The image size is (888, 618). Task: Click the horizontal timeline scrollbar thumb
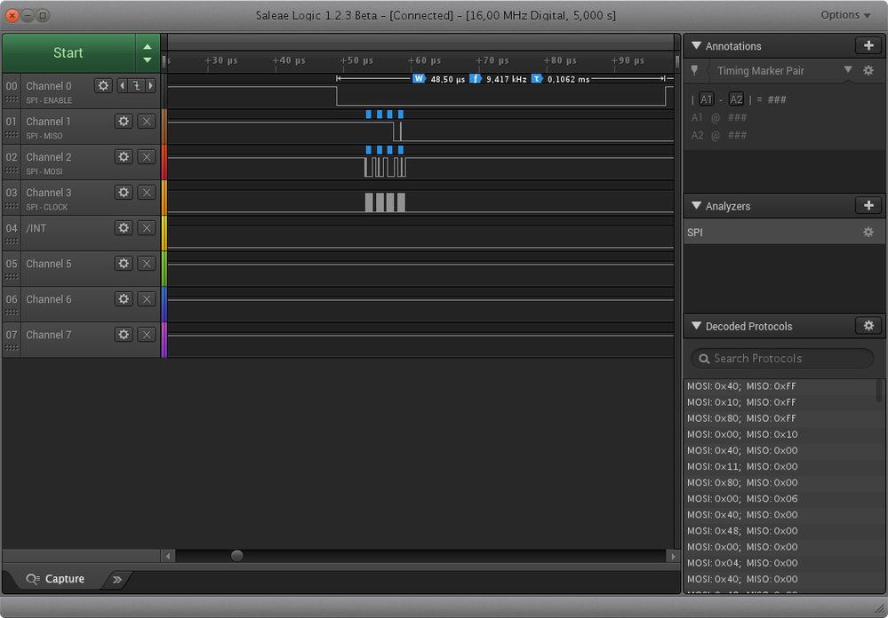pyautogui.click(x=237, y=556)
